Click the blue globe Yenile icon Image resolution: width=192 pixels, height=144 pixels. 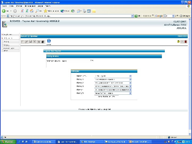[x=49, y=41]
